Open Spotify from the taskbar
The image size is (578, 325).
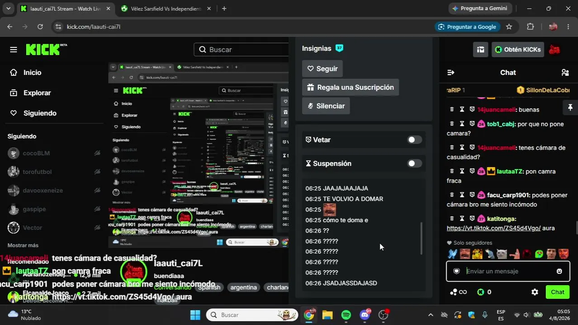click(x=346, y=315)
